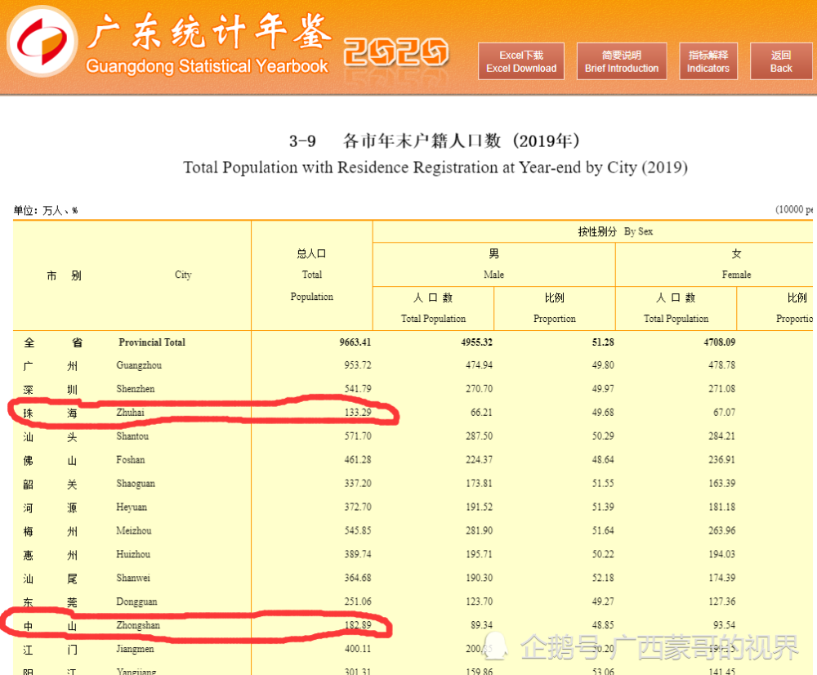Click the "Male" column header

pos(493,275)
